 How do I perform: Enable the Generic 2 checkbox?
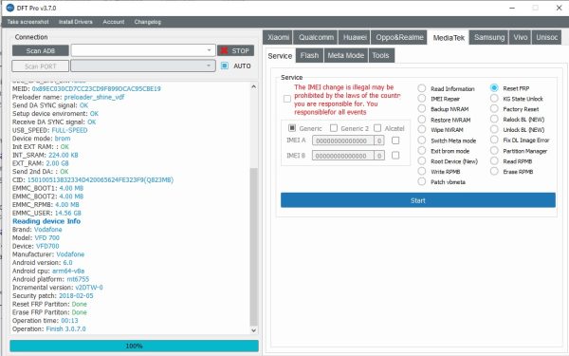click(x=334, y=128)
